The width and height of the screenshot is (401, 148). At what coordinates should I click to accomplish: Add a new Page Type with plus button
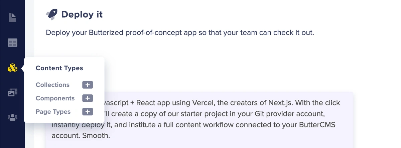[x=88, y=112]
